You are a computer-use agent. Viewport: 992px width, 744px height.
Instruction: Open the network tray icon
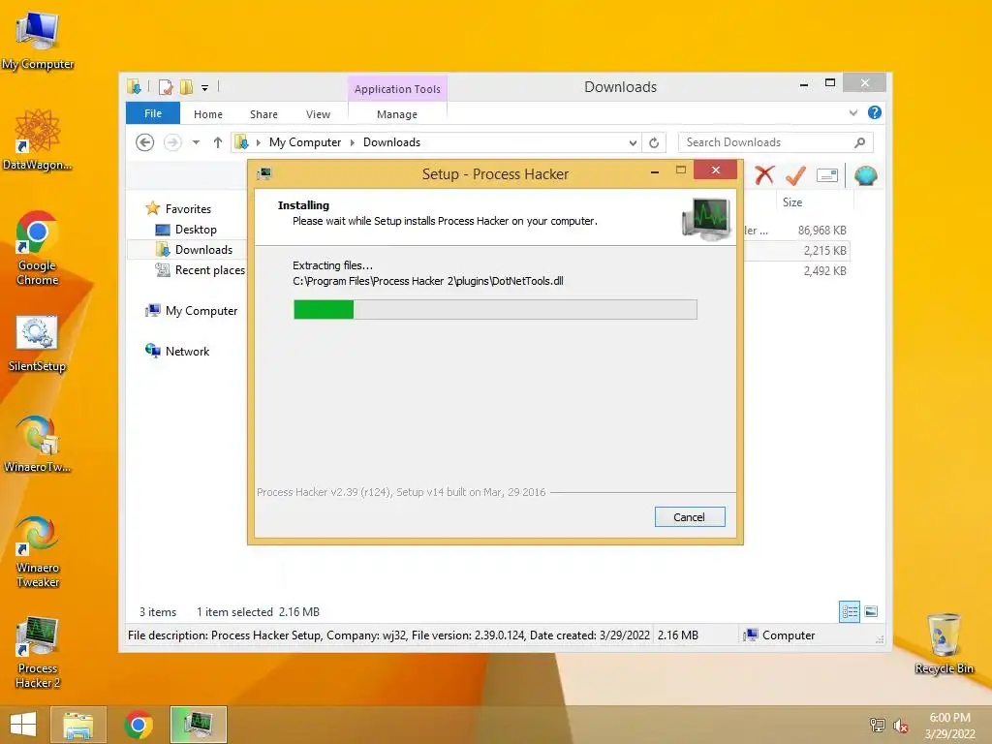(878, 725)
